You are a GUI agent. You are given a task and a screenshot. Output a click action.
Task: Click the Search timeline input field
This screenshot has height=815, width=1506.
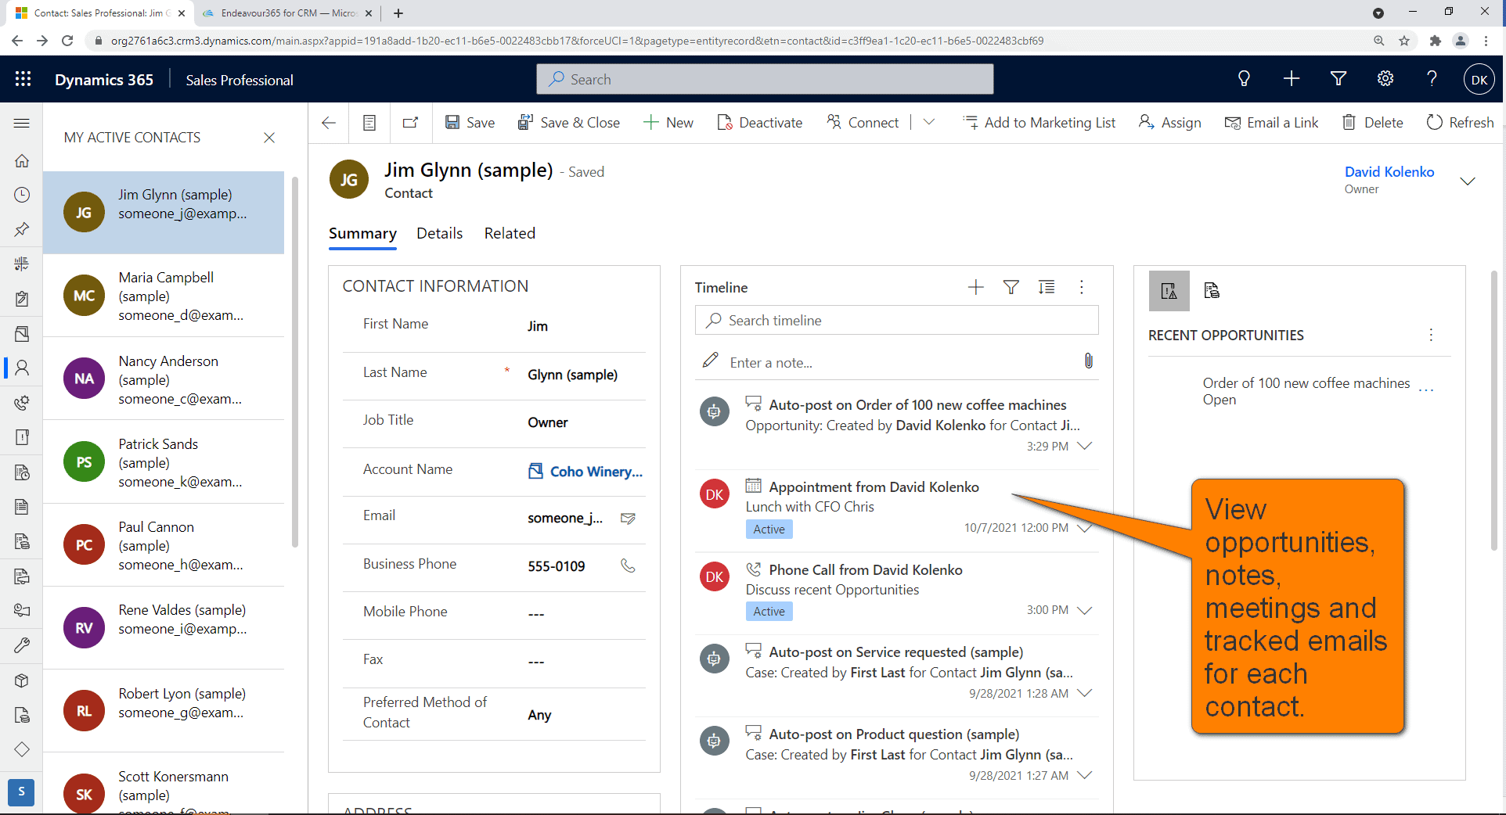point(896,321)
